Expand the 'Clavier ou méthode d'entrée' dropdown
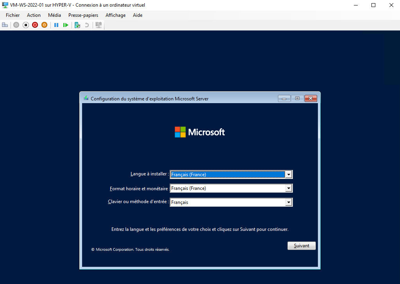 [289, 202]
